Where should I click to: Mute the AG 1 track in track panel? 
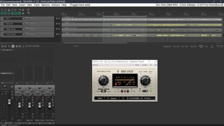click(57, 19)
